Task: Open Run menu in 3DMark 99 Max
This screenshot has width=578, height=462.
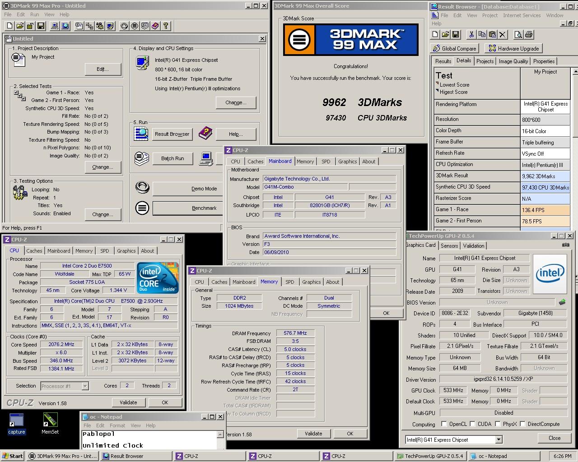Action: (34, 14)
